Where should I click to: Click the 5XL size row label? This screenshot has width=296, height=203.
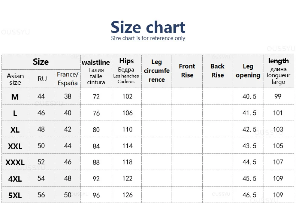click(x=15, y=195)
